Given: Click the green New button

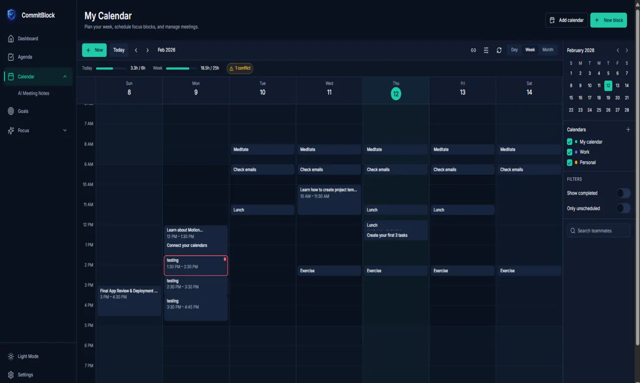Looking at the screenshot, I should click(x=94, y=50).
